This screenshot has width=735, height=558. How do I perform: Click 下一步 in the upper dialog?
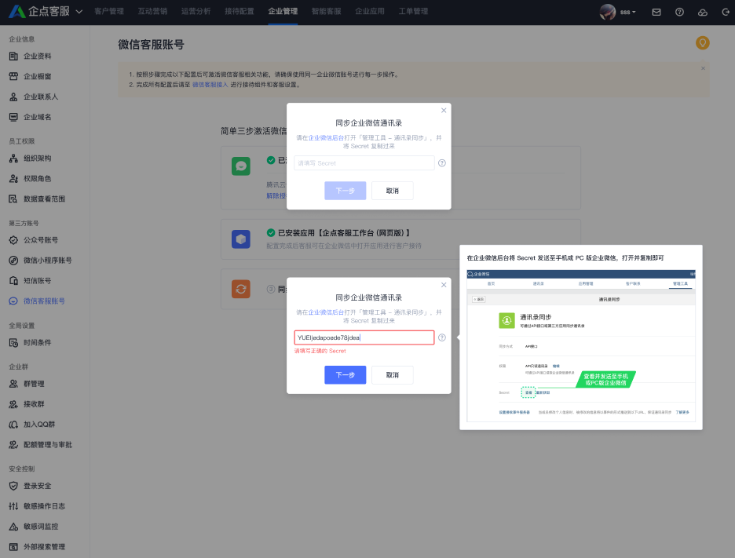(345, 191)
